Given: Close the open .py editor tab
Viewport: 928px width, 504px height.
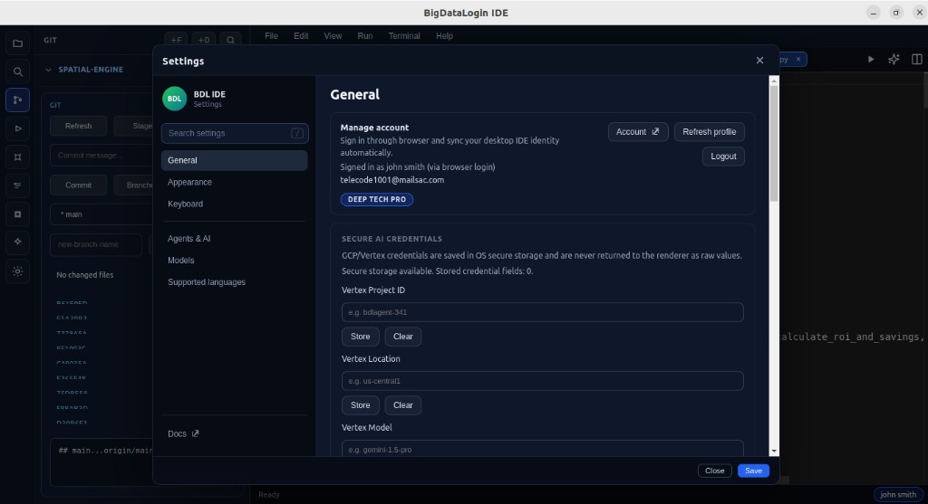Looking at the screenshot, I should 798,59.
